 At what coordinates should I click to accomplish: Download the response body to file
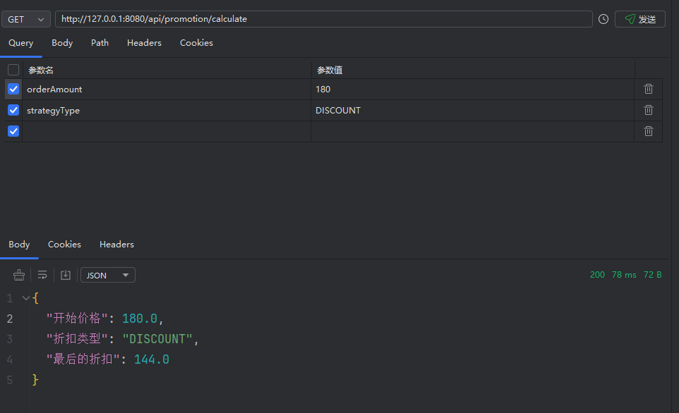[x=66, y=275]
